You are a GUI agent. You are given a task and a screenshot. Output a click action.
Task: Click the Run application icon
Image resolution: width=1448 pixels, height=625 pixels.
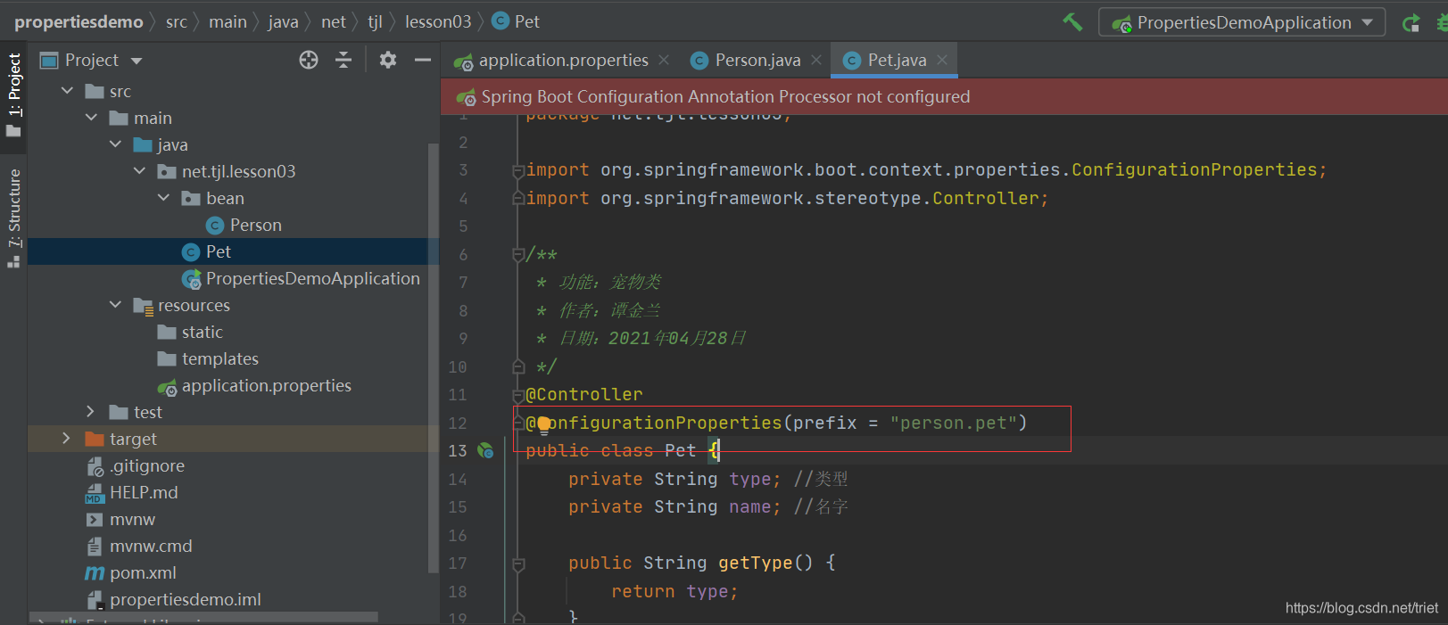pyautogui.click(x=1411, y=23)
